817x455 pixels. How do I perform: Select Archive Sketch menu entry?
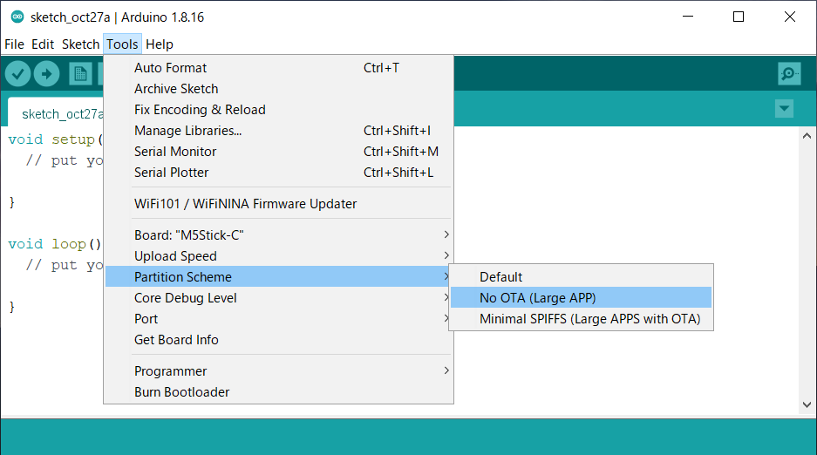point(279,89)
